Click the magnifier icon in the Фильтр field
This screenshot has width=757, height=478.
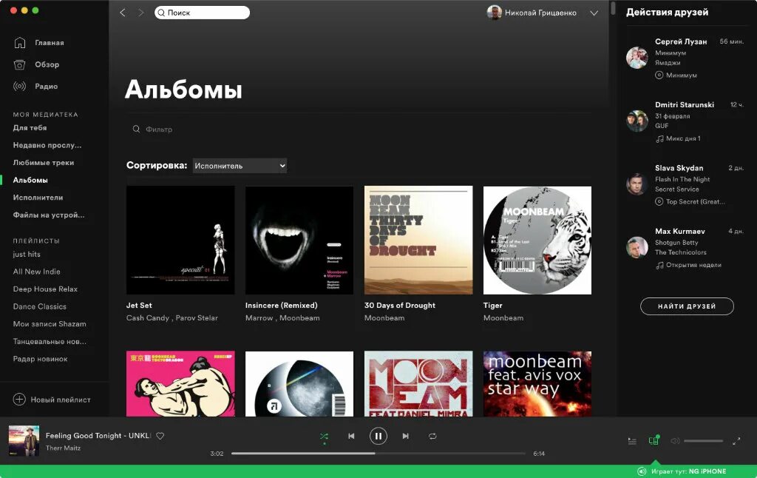click(136, 129)
